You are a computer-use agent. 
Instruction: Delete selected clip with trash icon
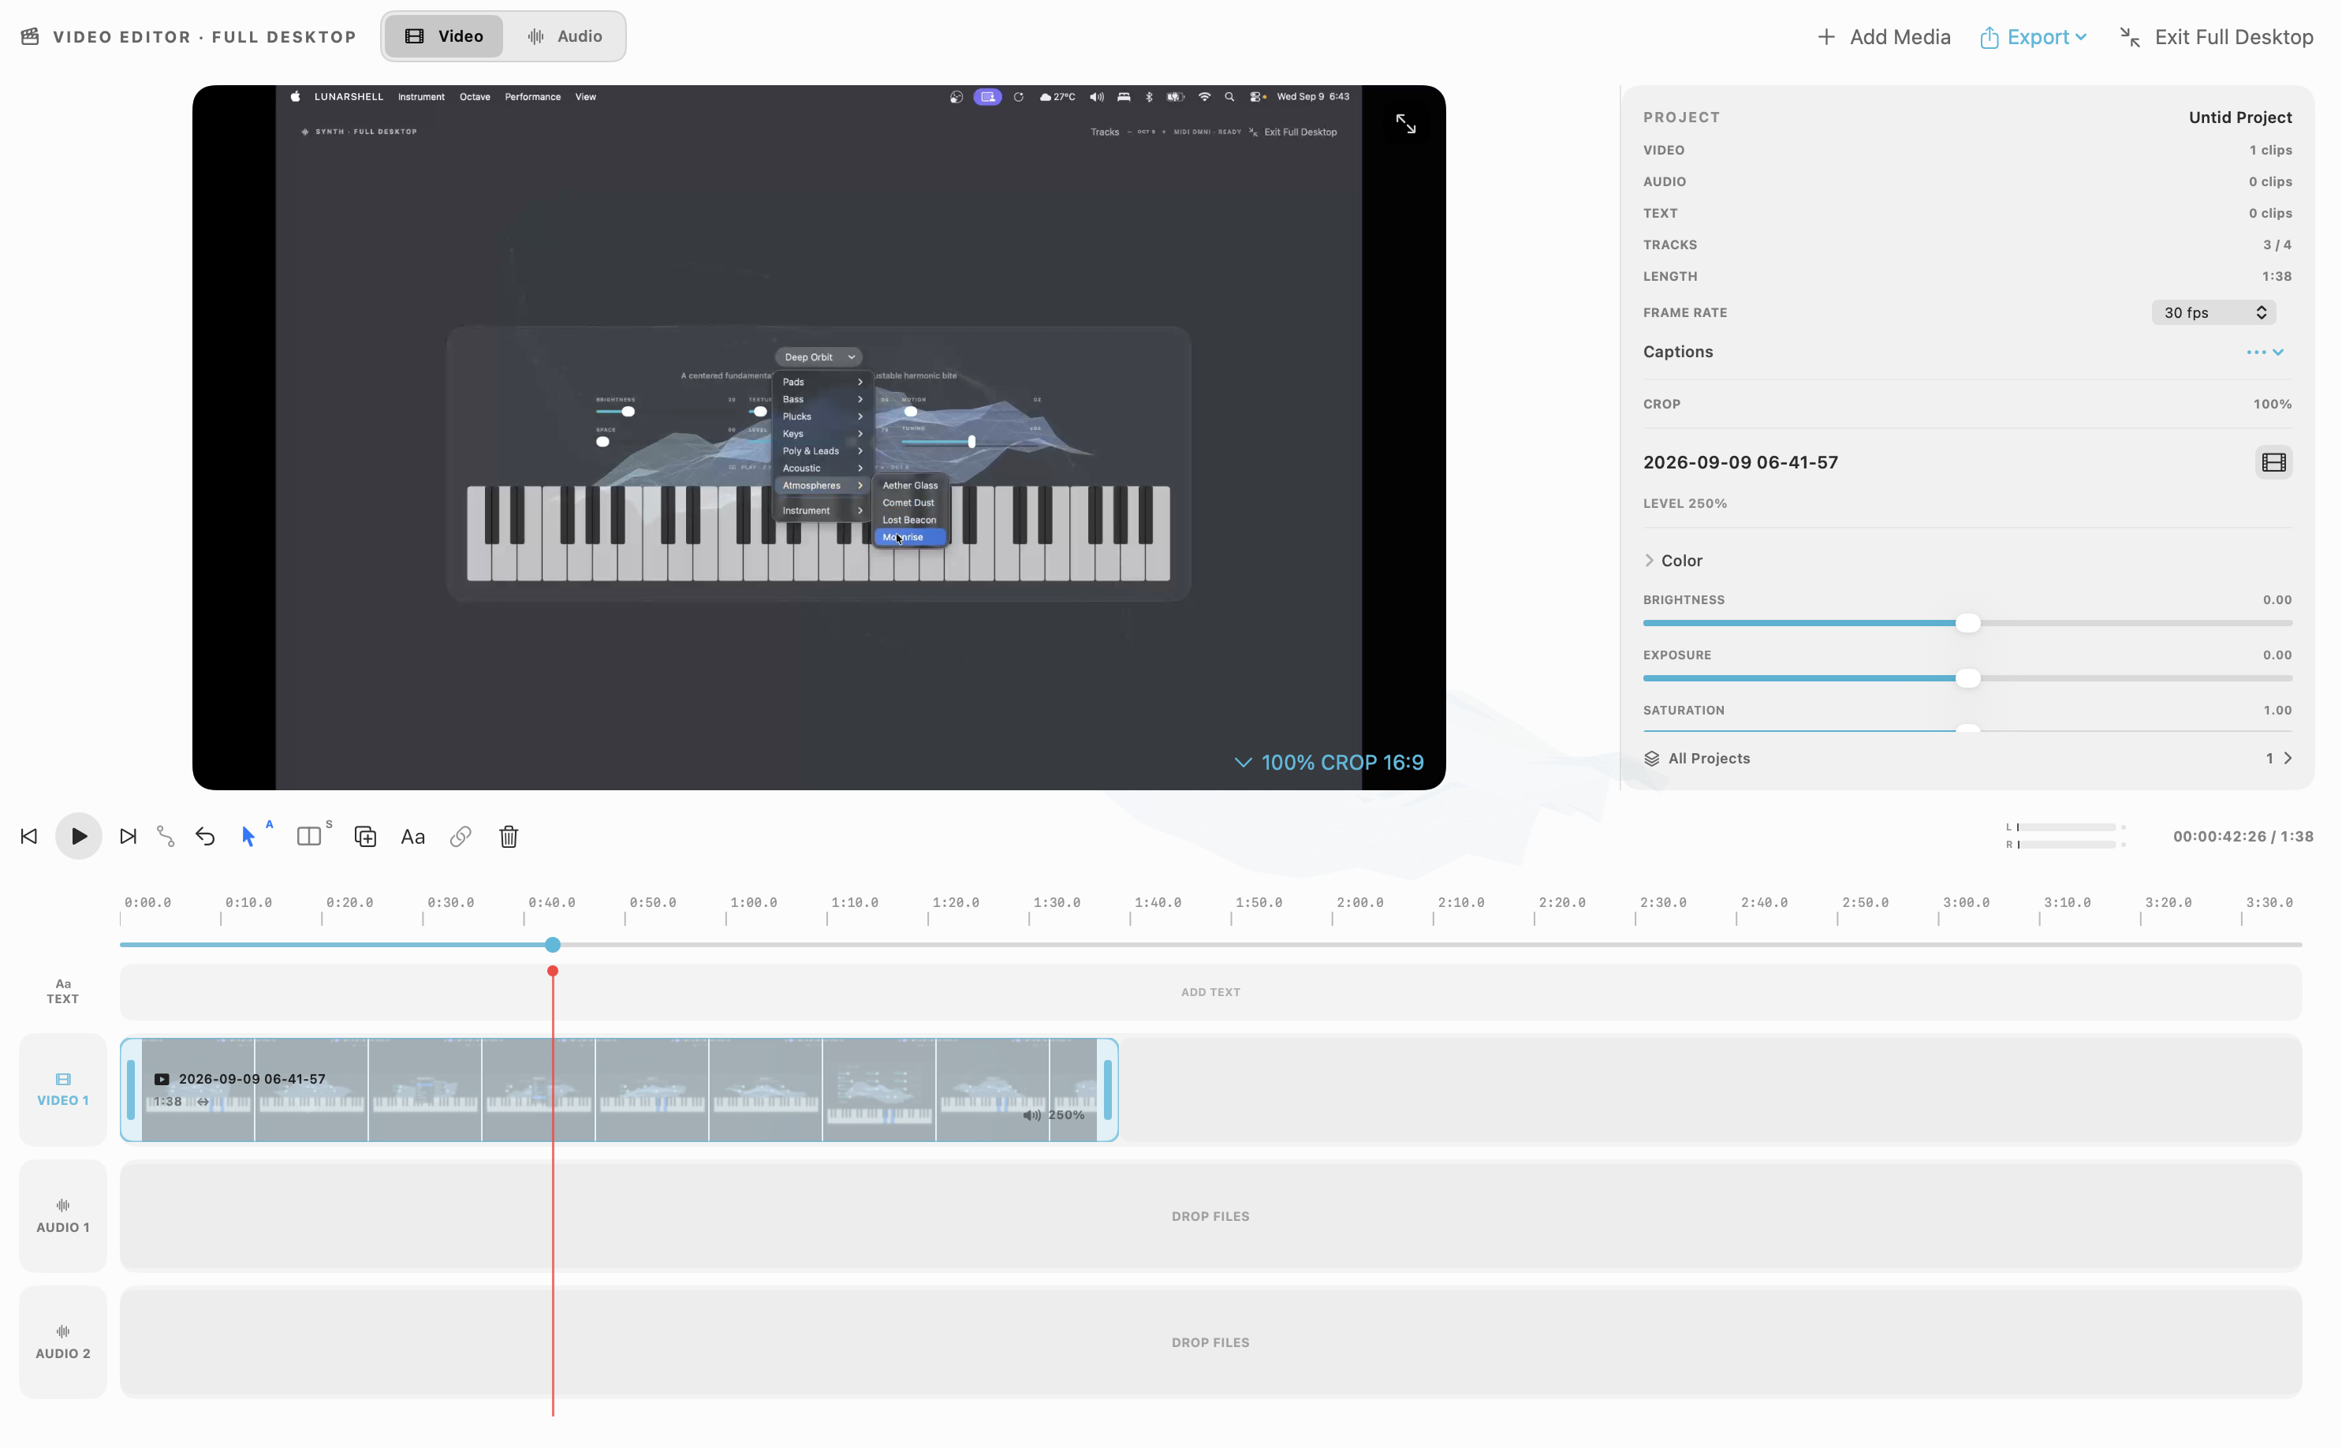tap(509, 836)
